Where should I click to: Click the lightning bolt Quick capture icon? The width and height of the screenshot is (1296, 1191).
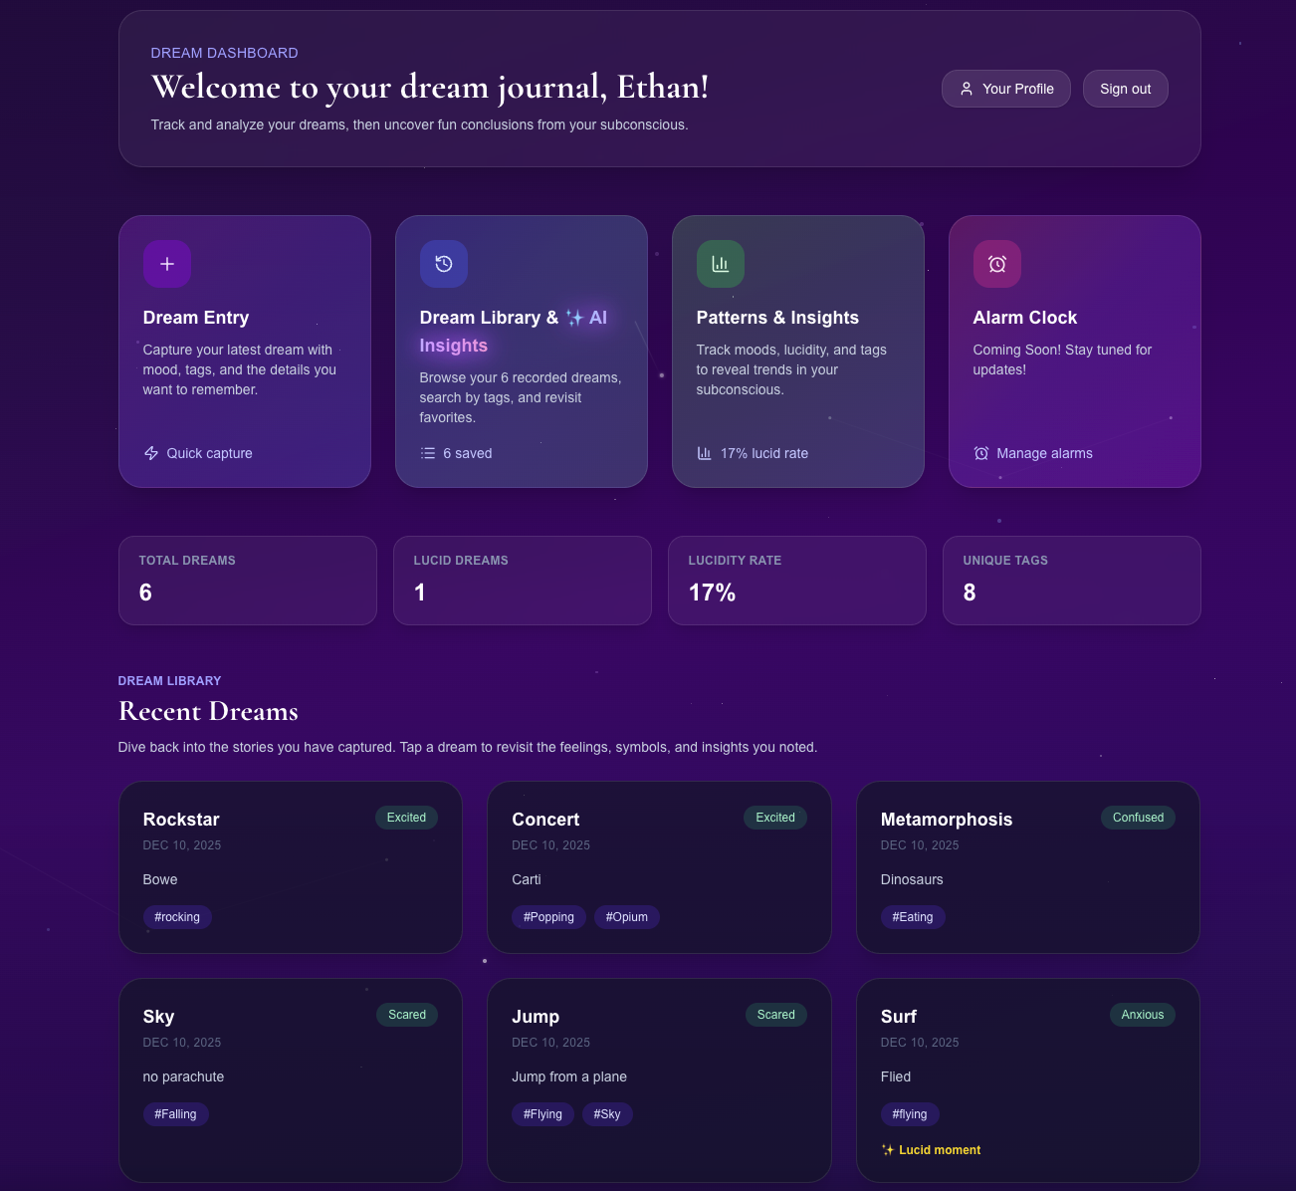point(151,453)
